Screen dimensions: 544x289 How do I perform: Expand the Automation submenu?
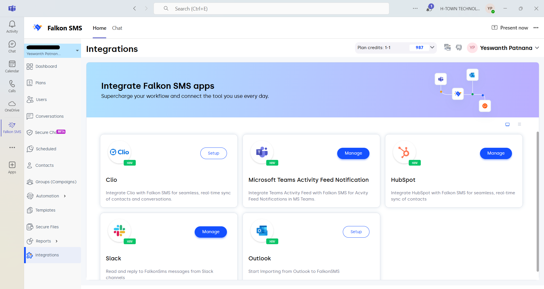click(x=65, y=196)
